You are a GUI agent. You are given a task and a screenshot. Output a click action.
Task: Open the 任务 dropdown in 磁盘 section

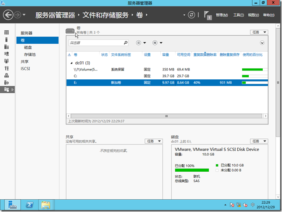[x=259, y=141]
